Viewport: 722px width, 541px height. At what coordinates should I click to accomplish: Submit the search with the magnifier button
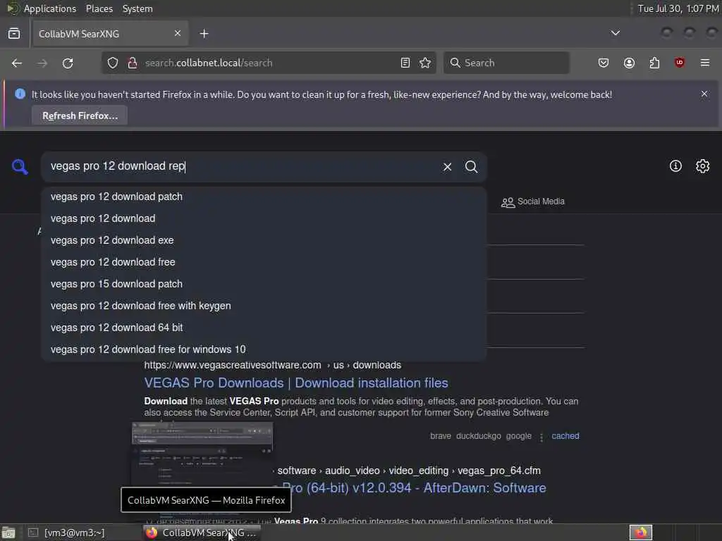coord(471,166)
